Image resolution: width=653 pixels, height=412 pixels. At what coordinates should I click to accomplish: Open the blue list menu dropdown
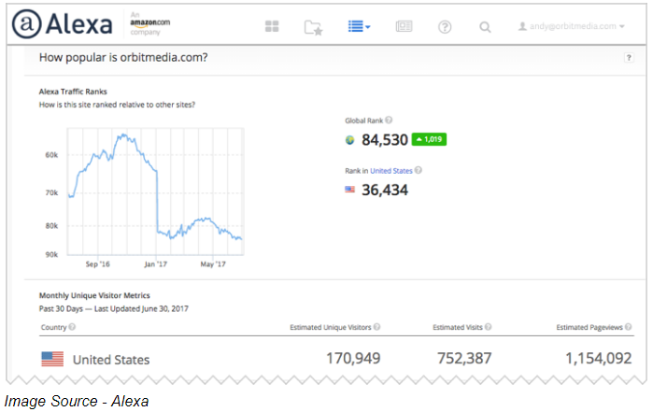359,27
